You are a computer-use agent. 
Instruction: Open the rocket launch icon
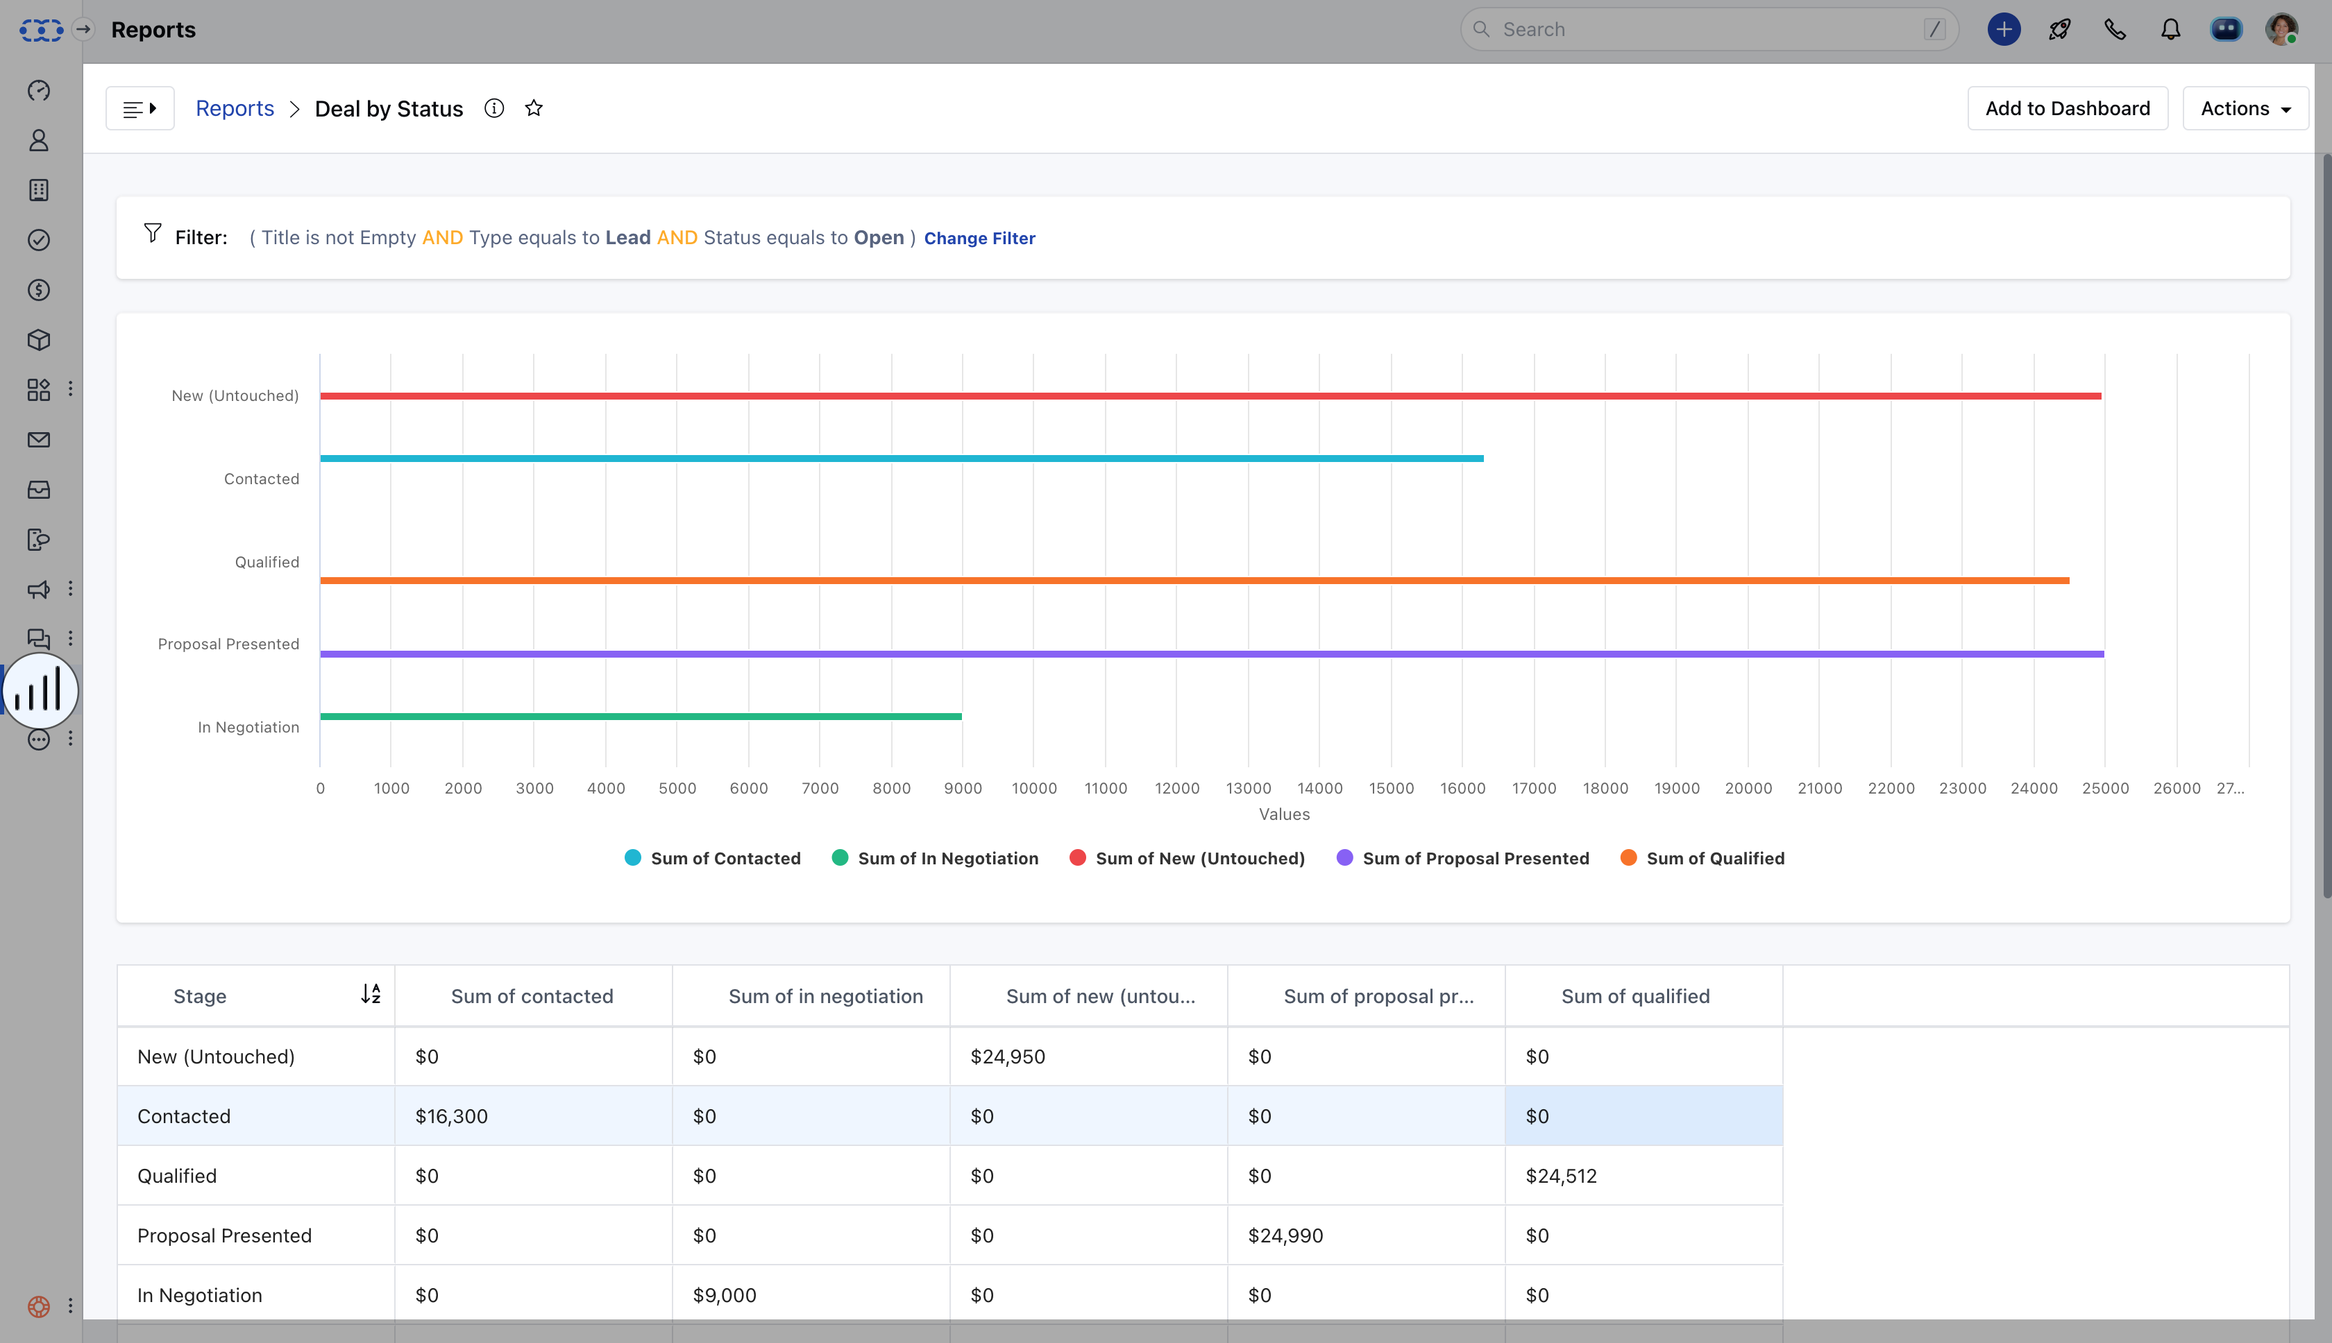[x=2059, y=30]
